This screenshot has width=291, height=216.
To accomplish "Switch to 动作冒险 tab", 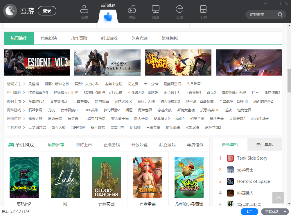I will pos(79,38).
